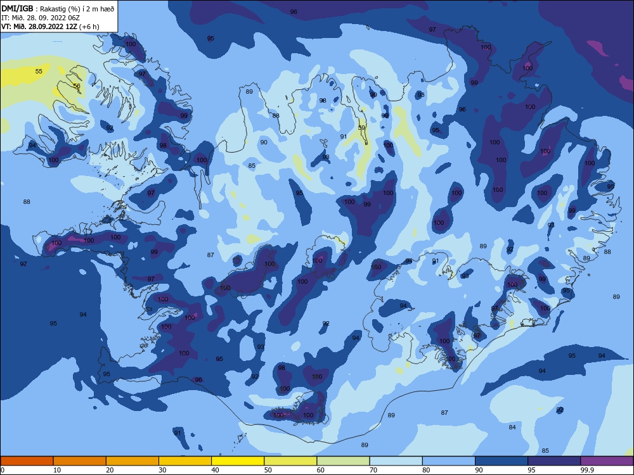This screenshot has width=634, height=475.
Task: Click the '40' legend tick label
Action: (x=215, y=470)
